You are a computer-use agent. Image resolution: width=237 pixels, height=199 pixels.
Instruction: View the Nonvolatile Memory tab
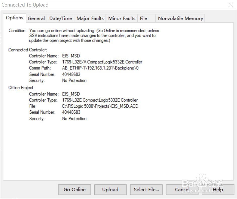[180, 18]
